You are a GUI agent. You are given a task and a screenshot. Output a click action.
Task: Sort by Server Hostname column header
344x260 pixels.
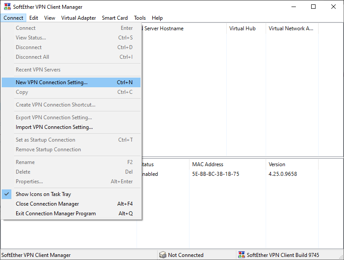[184, 28]
